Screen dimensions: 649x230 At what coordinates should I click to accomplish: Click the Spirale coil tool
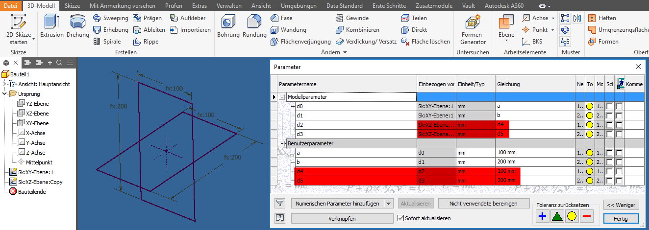point(107,42)
